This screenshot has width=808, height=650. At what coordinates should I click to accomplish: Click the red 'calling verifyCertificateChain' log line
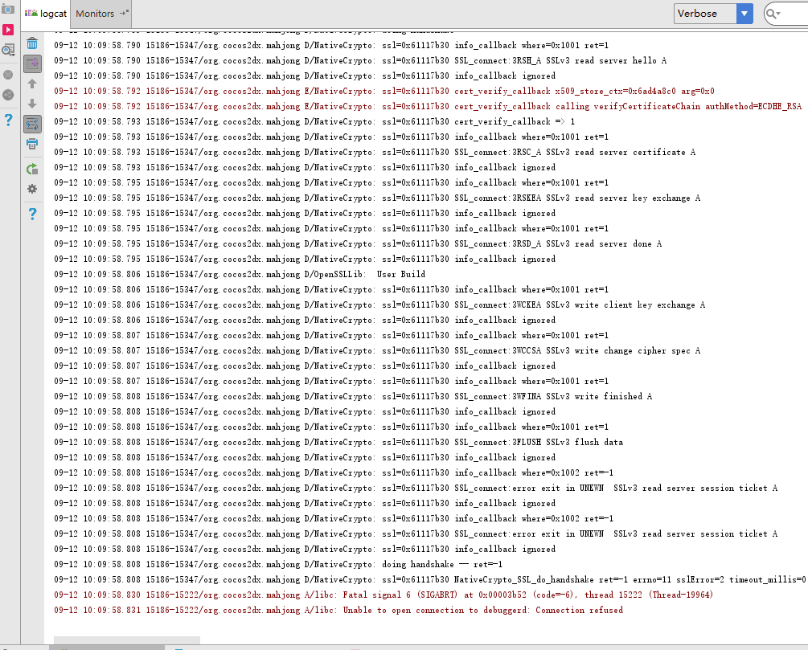(428, 107)
